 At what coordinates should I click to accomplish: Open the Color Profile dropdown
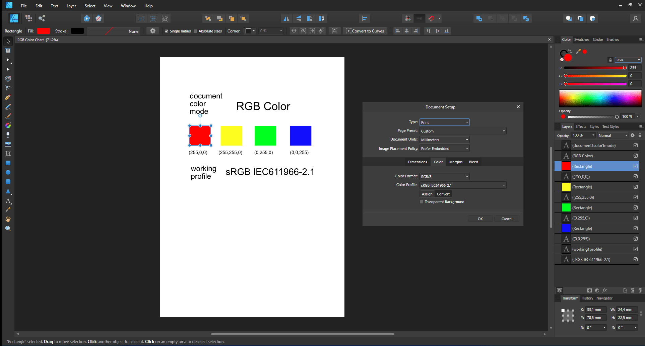point(463,185)
